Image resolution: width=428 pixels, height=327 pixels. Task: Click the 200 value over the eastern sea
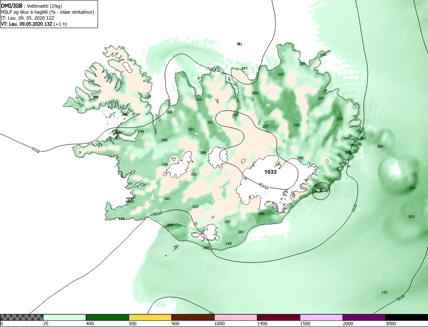(x=380, y=146)
